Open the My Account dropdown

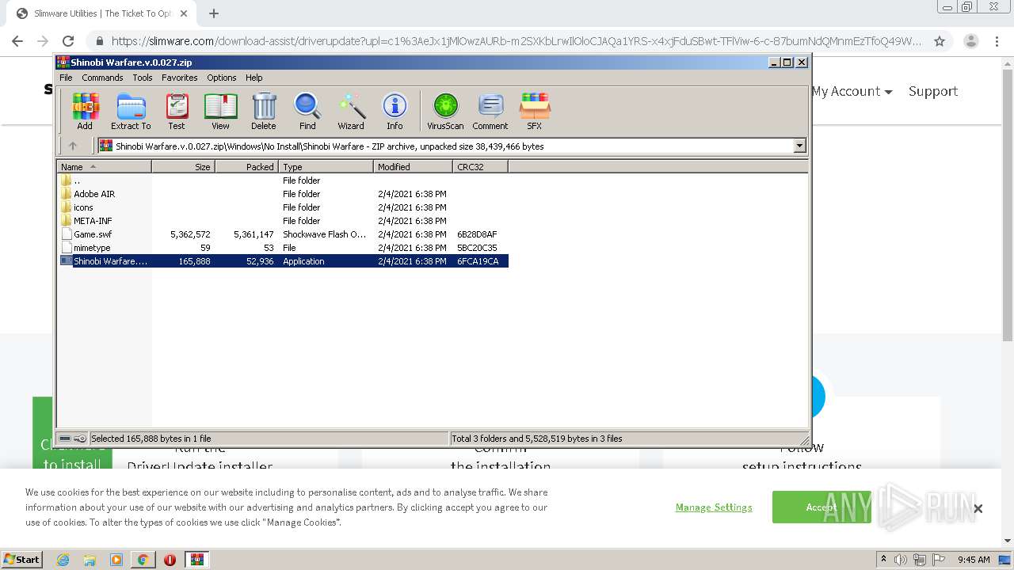click(x=852, y=91)
